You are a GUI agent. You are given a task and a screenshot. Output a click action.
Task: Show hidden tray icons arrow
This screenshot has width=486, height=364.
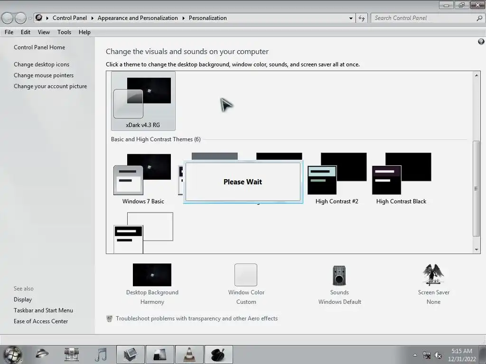415,355
